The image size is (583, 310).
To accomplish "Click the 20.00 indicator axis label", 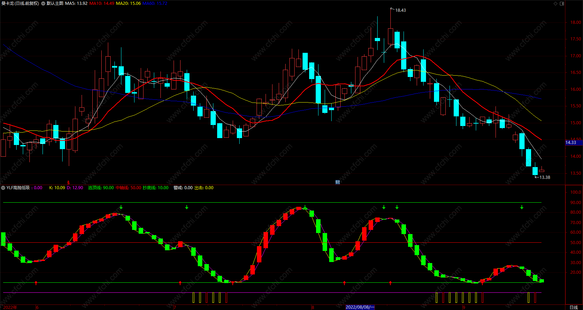I will (576, 272).
